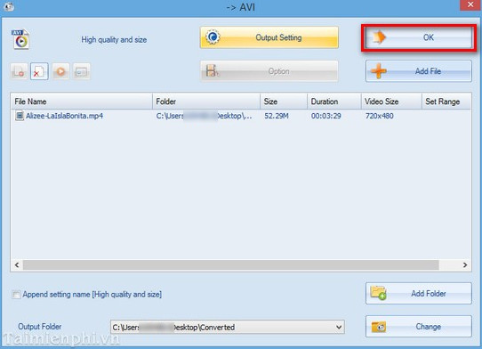Close the AVI dialog window
The image size is (482, 349).
tap(470, 5)
